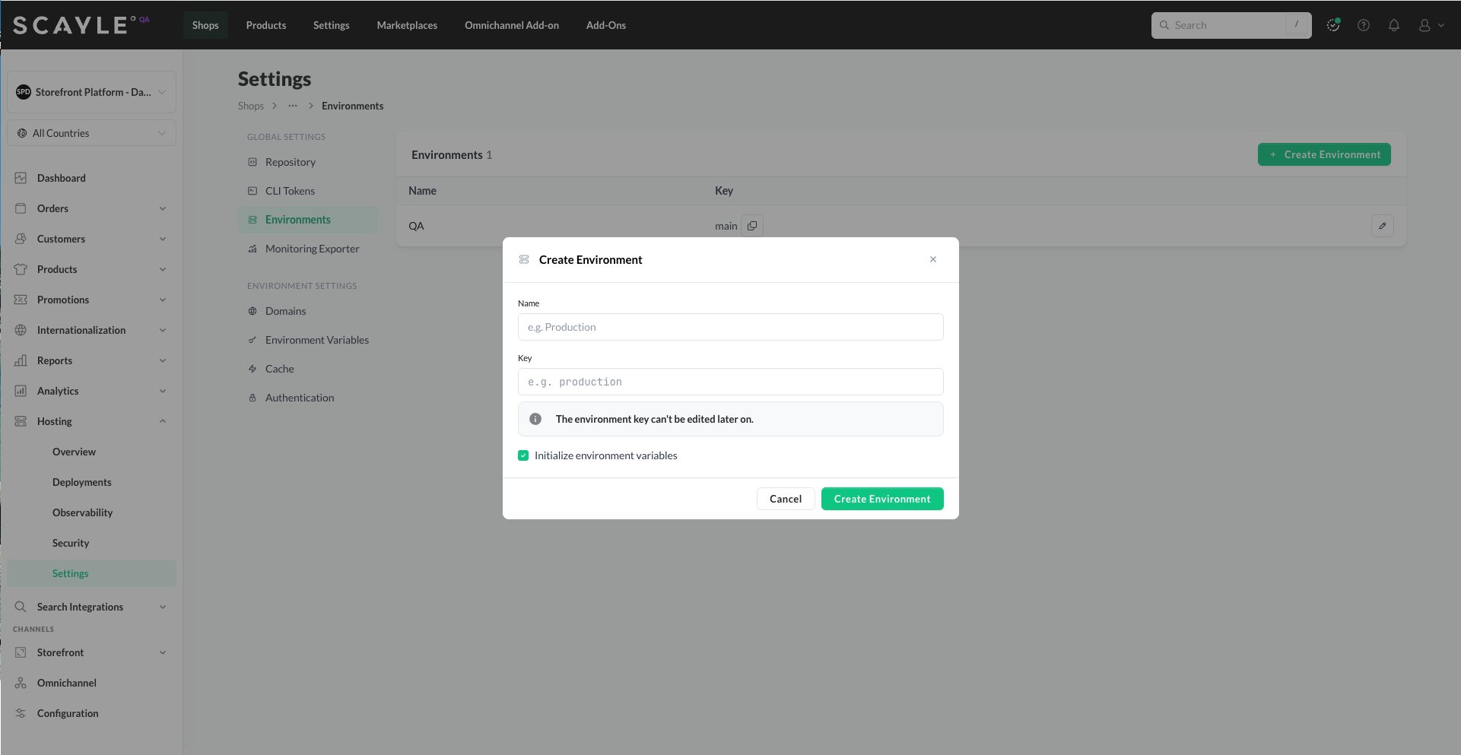The width and height of the screenshot is (1461, 755).
Task: Close the Create Environment dialog
Action: [933, 259]
